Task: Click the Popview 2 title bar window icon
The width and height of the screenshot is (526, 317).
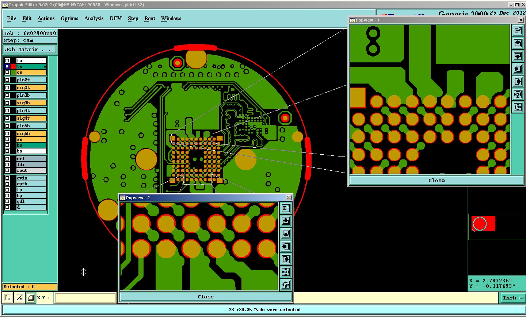Action: (123, 198)
